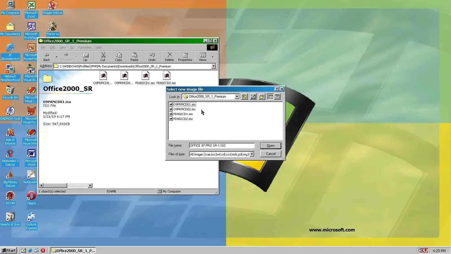The width and height of the screenshot is (451, 254).
Task: Switch the file dialog to List view
Action: tap(271, 97)
